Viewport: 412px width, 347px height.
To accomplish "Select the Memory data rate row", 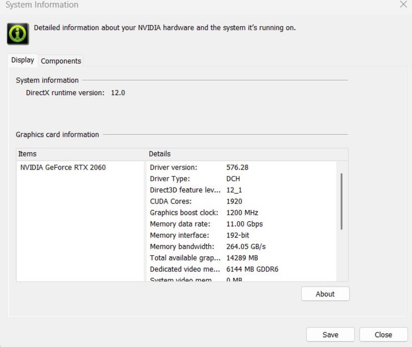I will pyautogui.click(x=180, y=224).
